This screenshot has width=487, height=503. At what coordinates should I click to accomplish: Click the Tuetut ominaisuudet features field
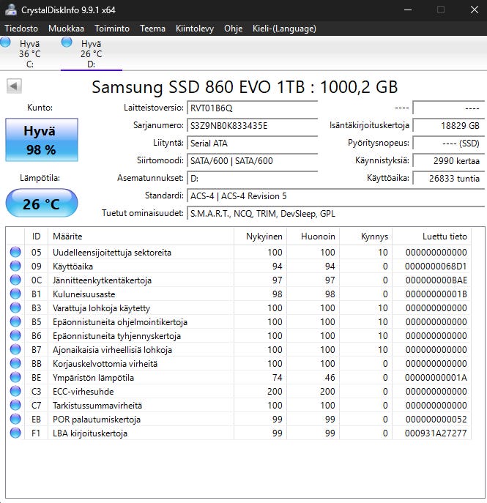(x=335, y=214)
